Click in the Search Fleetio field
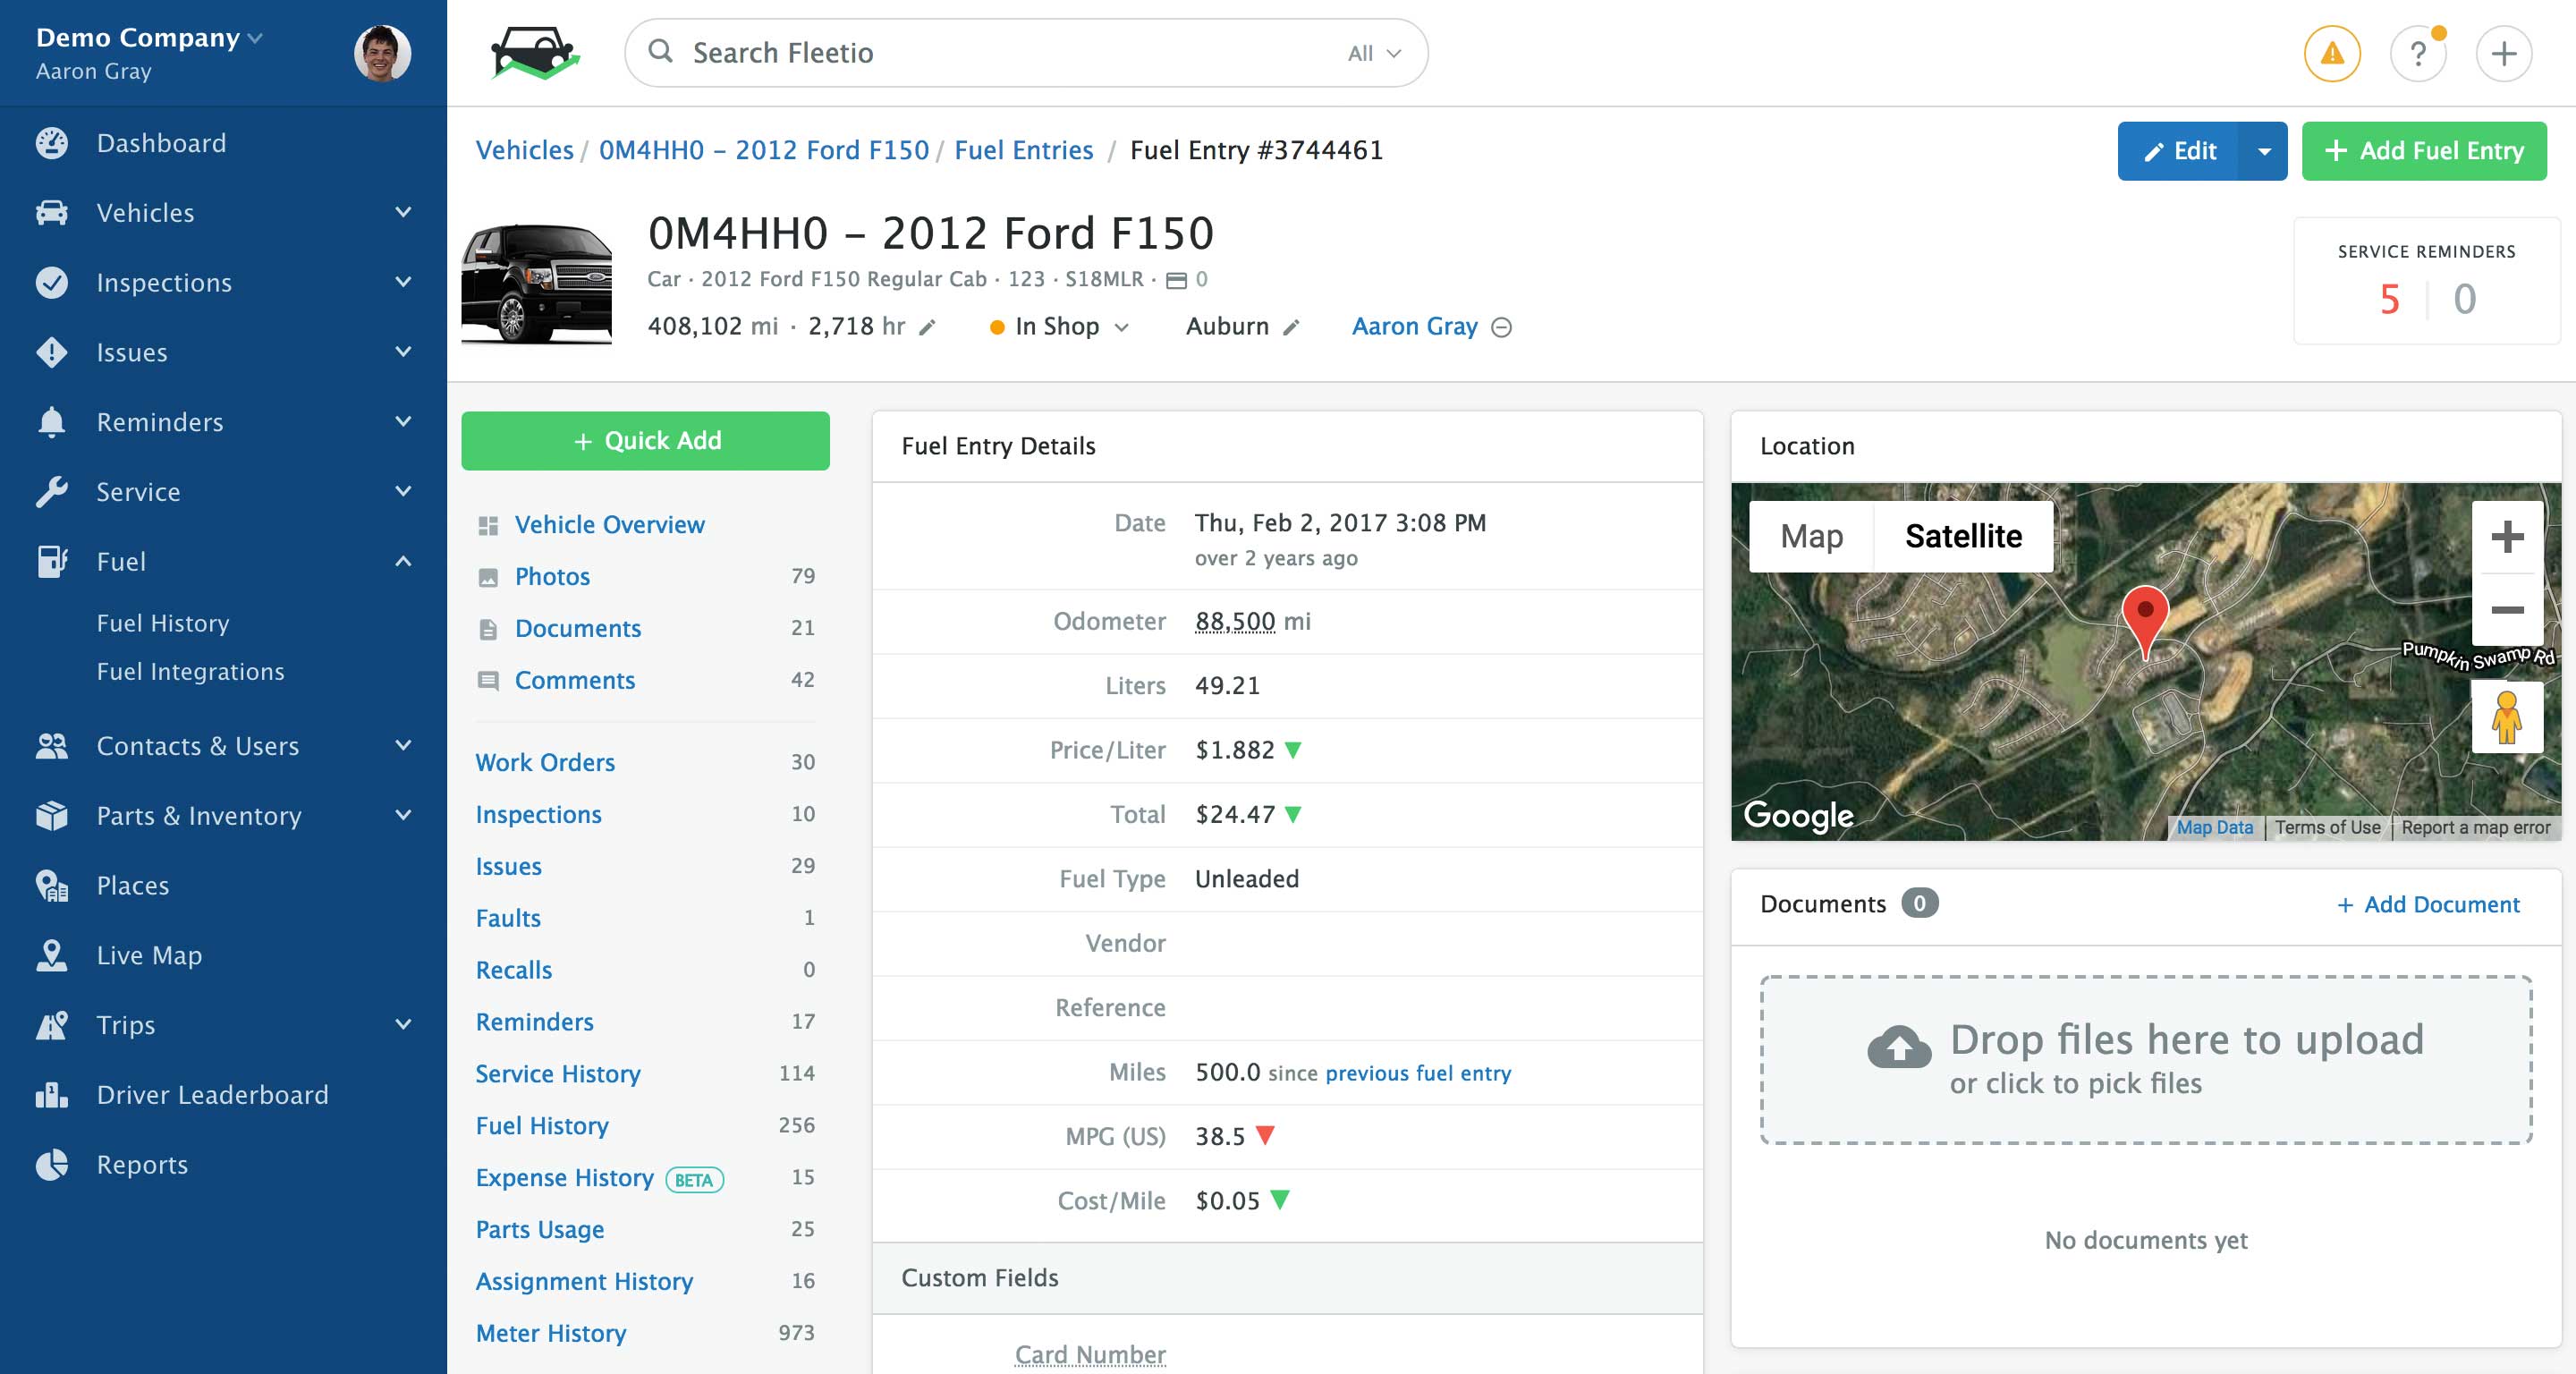The height and width of the screenshot is (1374, 2576). point(1026,53)
